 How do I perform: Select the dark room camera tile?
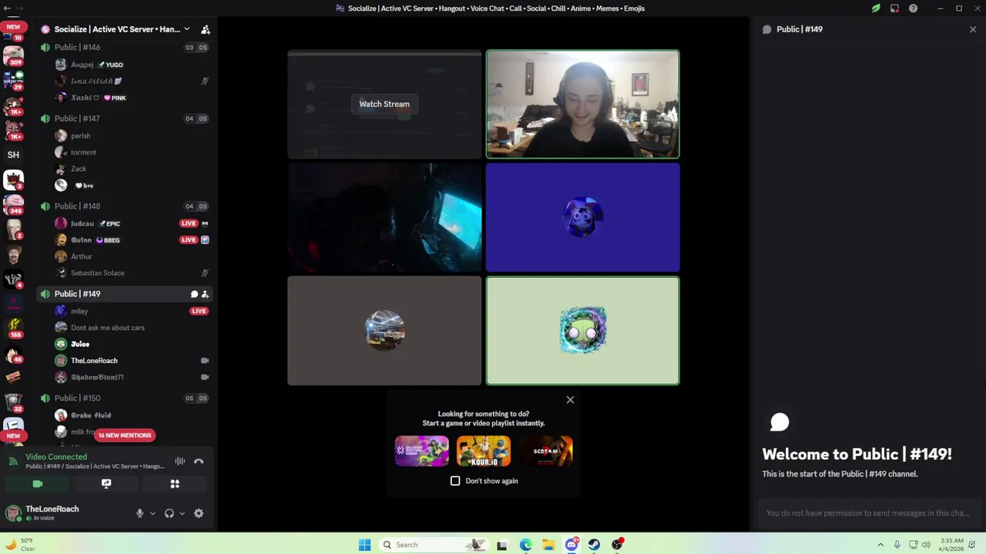click(x=384, y=218)
